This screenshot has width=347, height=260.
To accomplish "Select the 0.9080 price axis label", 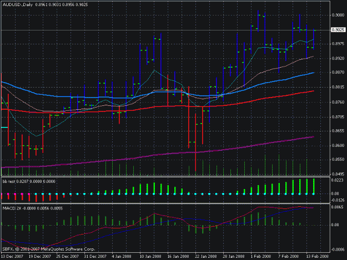I will point(338,15).
